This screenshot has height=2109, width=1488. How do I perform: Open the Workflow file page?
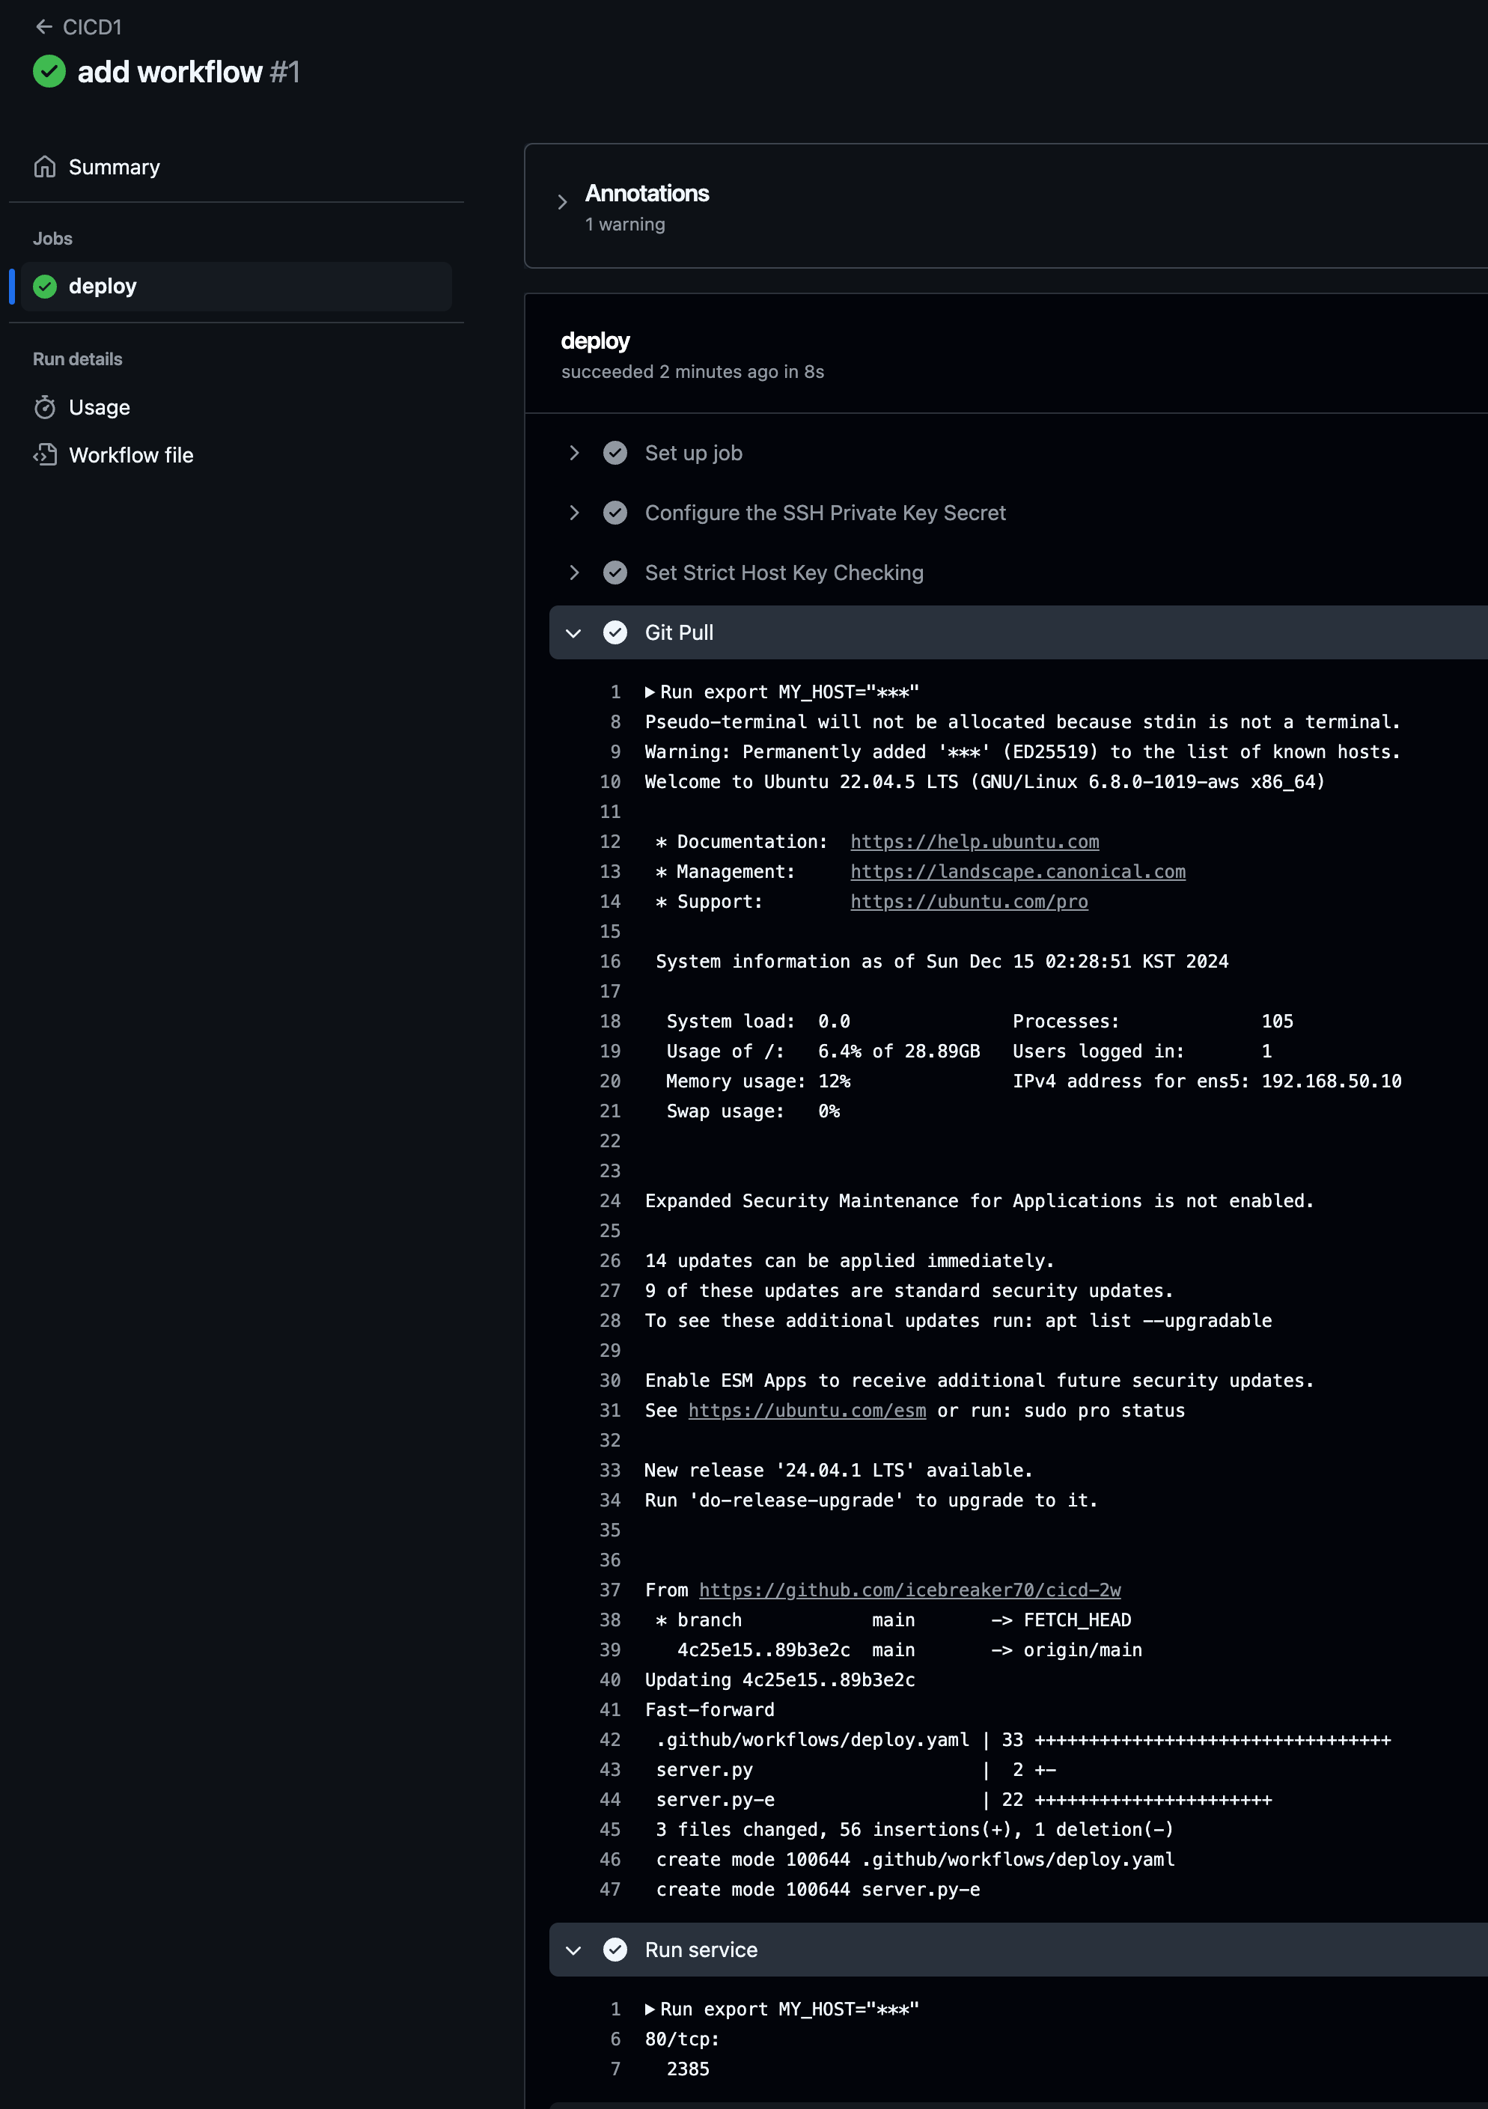click(x=130, y=455)
